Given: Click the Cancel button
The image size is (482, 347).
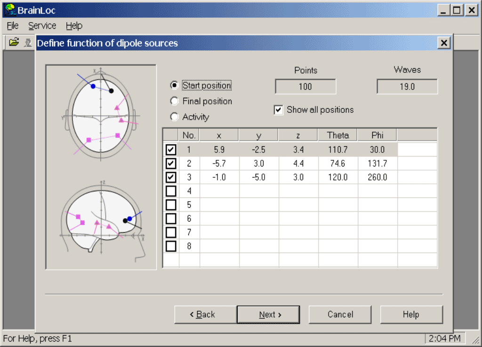Looking at the screenshot, I should click(x=340, y=315).
